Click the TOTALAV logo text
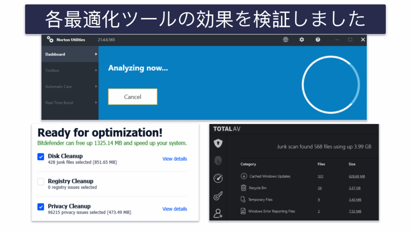The width and height of the screenshot is (411, 231). click(x=227, y=129)
